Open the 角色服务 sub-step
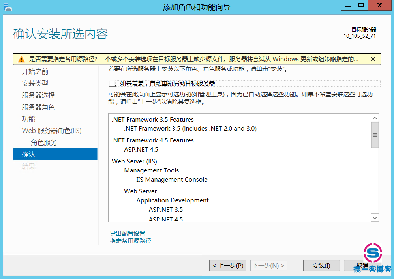Image resolution: width=394 pixels, height=279 pixels. pos(44,142)
